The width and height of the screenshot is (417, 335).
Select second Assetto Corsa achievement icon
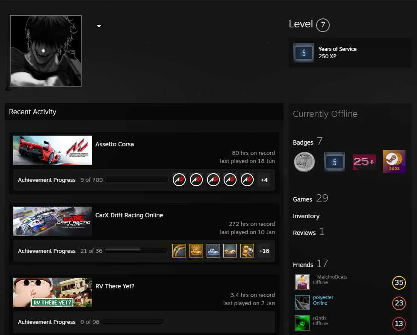196,180
